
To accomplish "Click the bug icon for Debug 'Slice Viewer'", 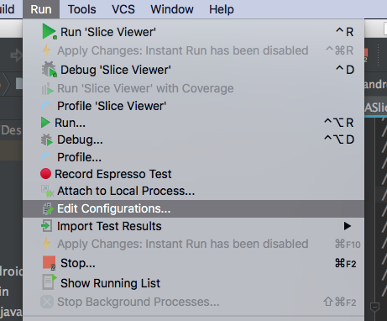I will tap(50, 69).
